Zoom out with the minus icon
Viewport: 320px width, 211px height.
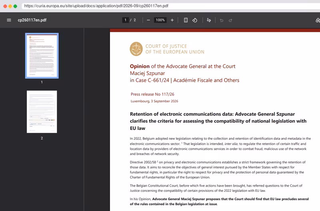click(148, 20)
